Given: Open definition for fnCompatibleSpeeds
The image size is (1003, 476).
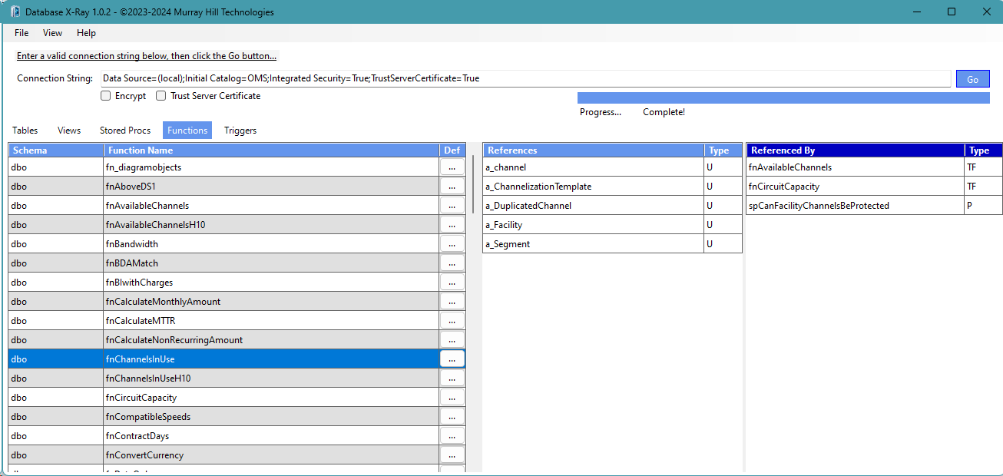Looking at the screenshot, I should (452, 416).
